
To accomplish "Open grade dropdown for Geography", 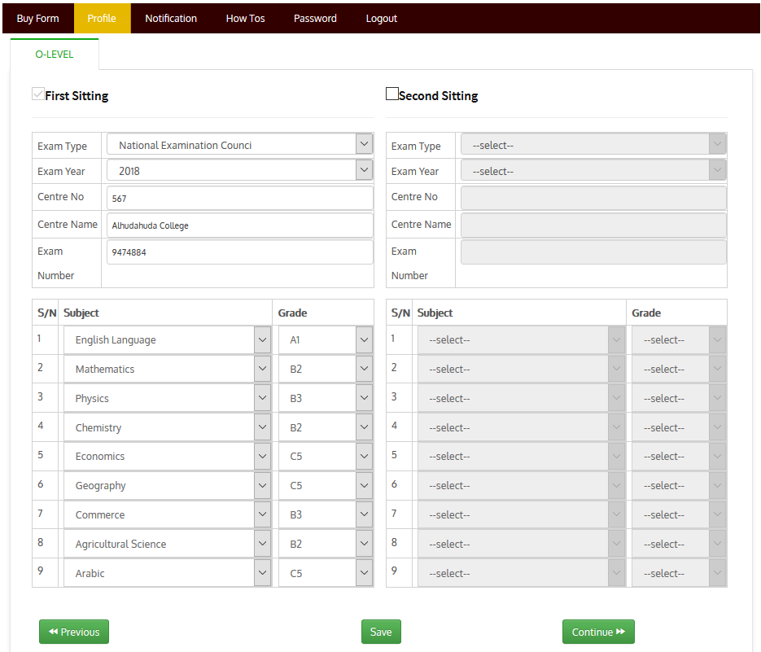I will coord(326,485).
